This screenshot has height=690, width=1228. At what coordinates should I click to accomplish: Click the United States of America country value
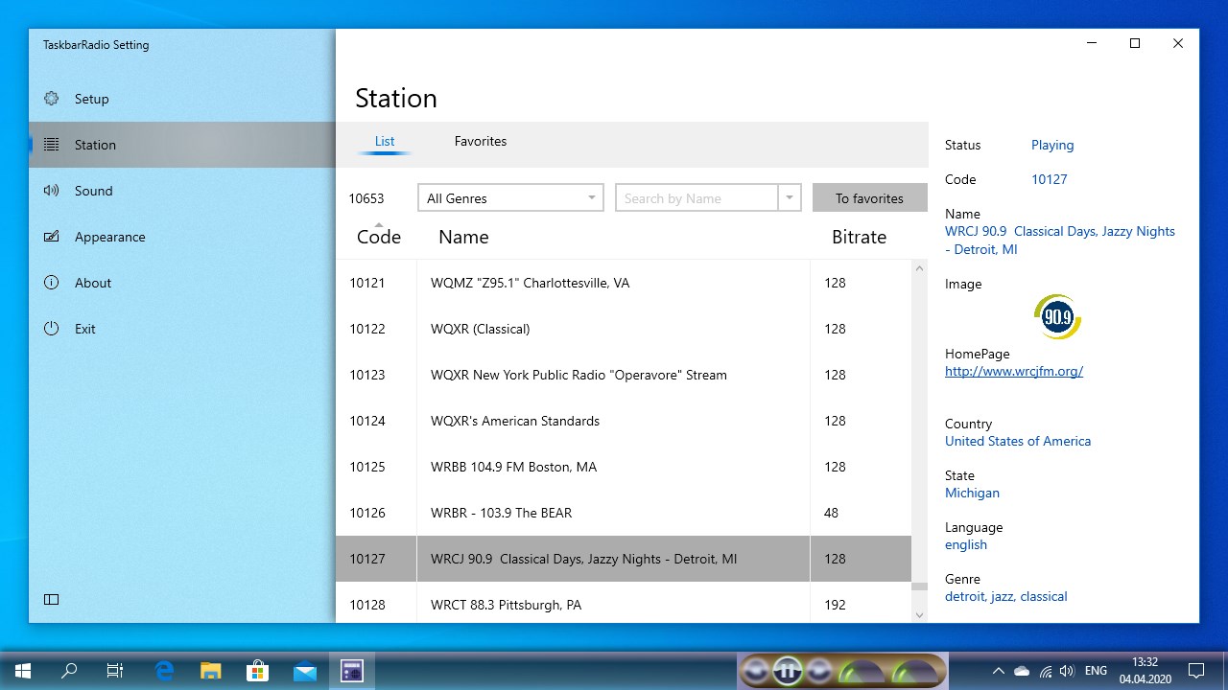pos(1018,441)
